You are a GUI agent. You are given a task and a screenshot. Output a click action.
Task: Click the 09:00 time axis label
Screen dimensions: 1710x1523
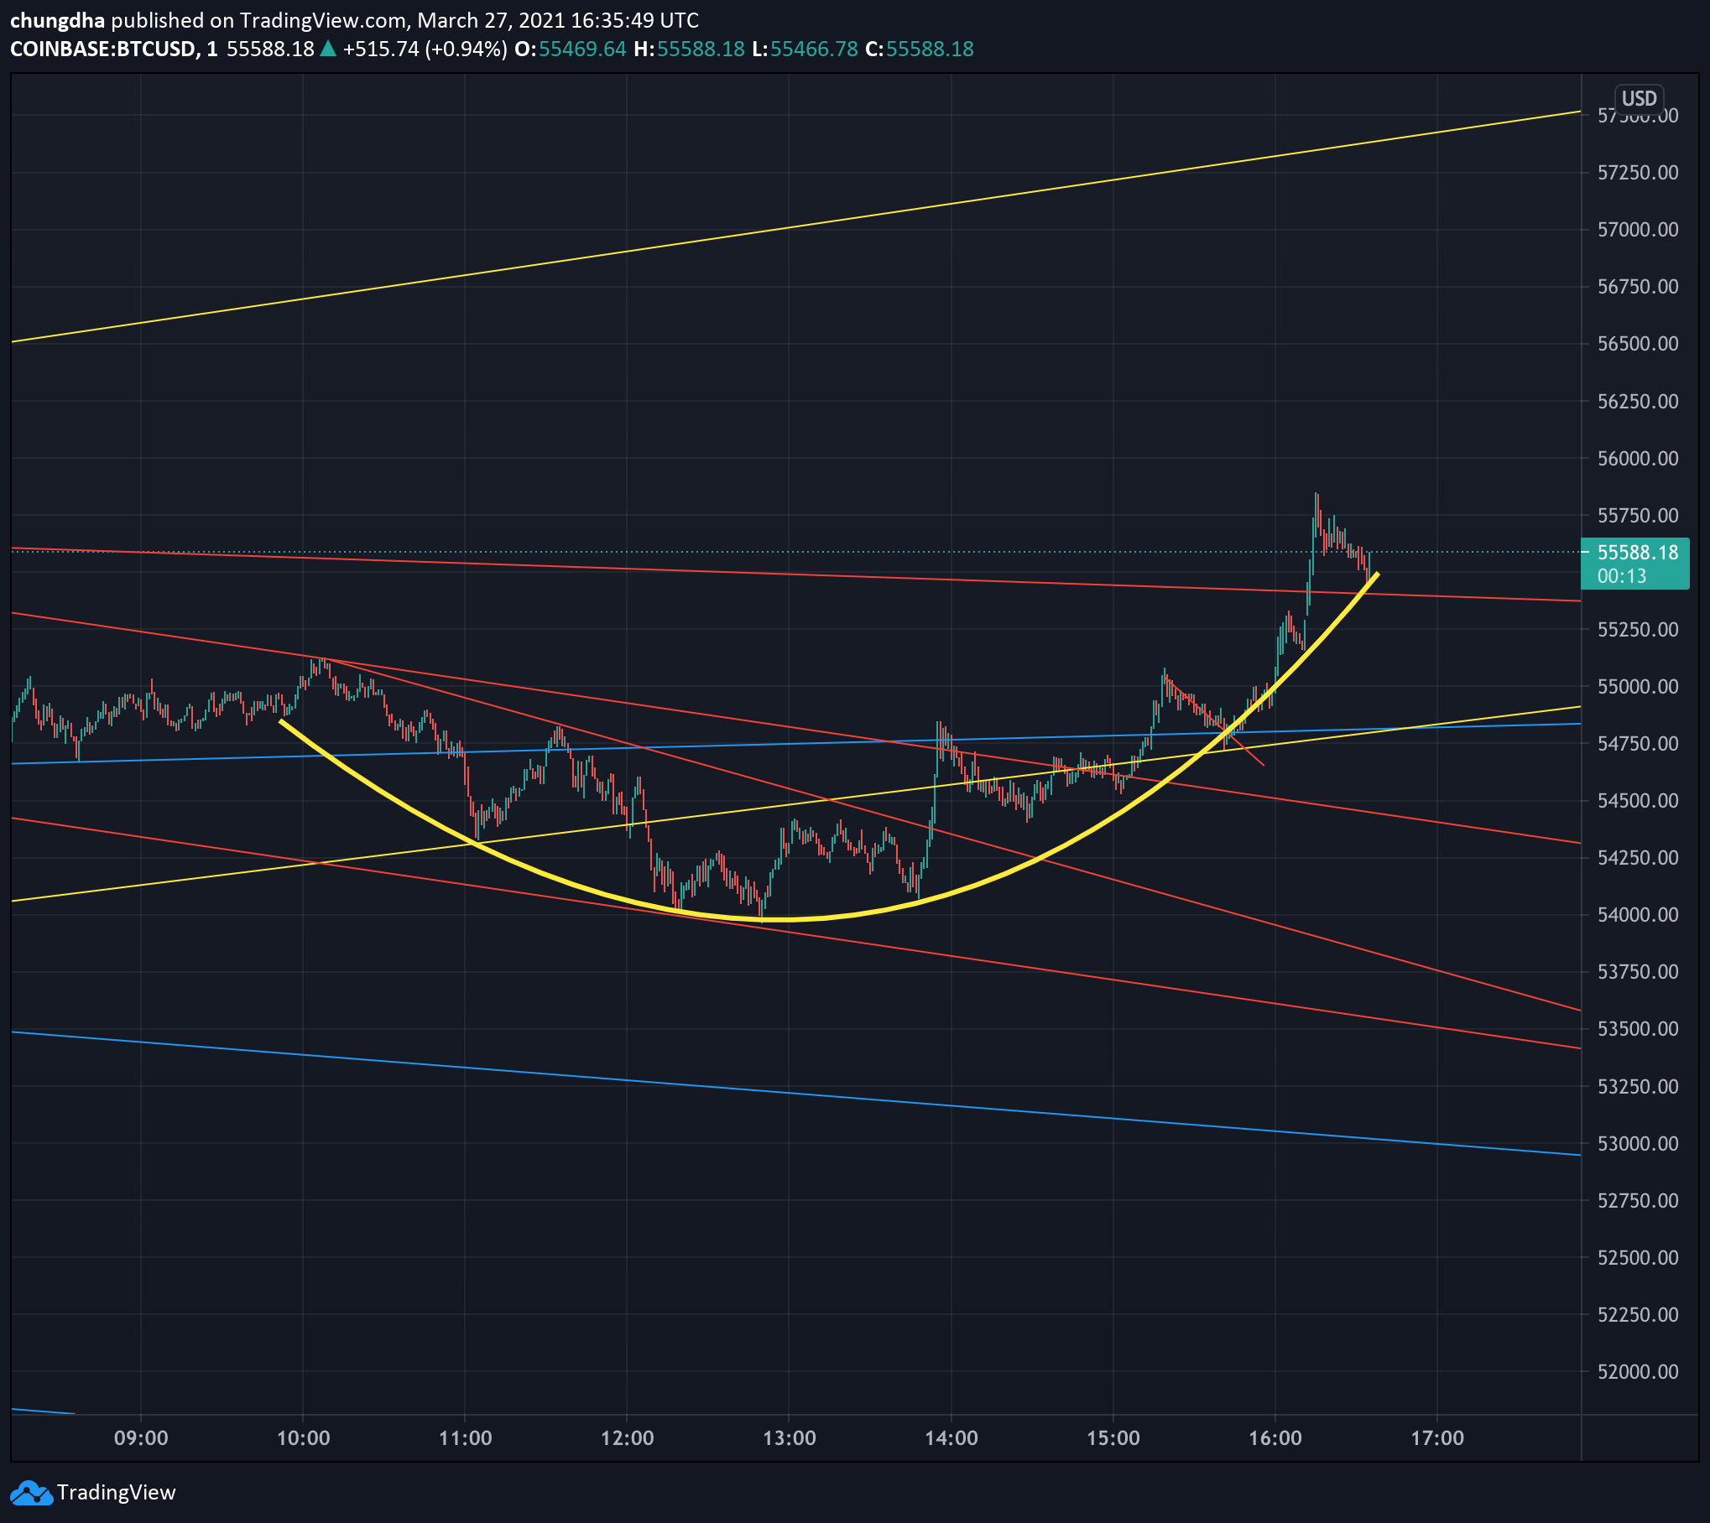[141, 1438]
